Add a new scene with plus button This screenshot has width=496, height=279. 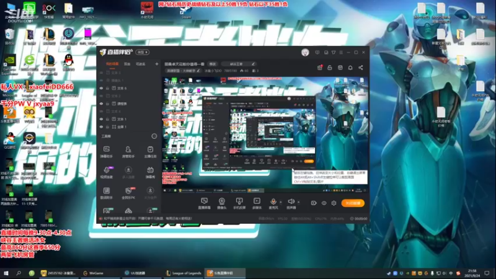tap(157, 64)
